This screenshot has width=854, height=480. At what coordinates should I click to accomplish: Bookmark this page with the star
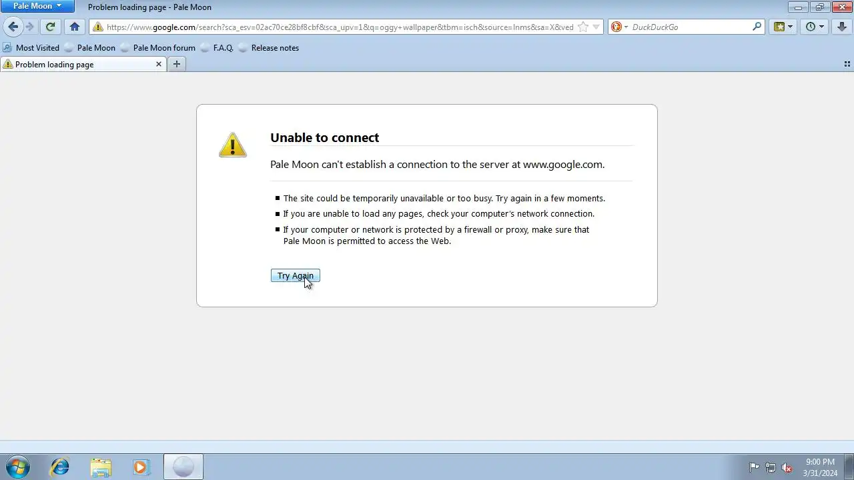583,27
